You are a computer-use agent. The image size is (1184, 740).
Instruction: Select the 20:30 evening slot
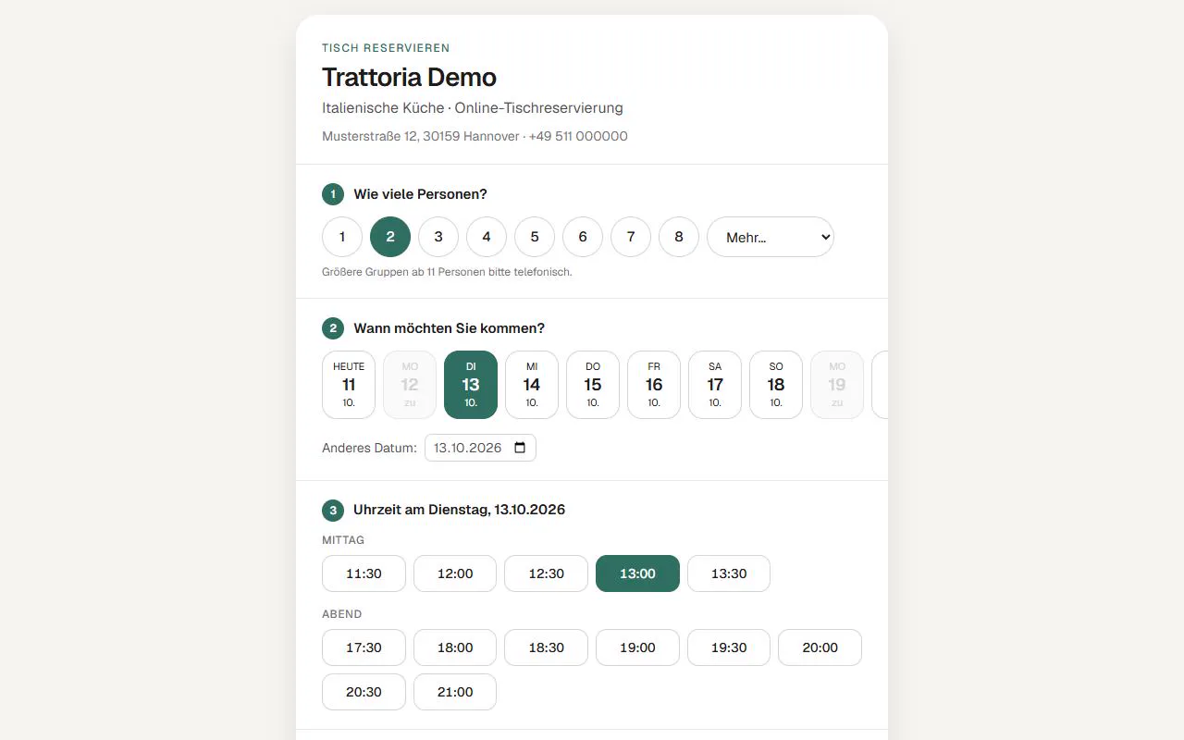tap(364, 692)
